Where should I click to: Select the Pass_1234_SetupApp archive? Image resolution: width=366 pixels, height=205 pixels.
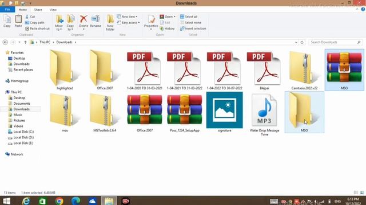tap(185, 112)
